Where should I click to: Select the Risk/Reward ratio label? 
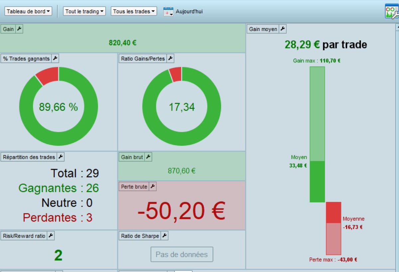coord(24,236)
